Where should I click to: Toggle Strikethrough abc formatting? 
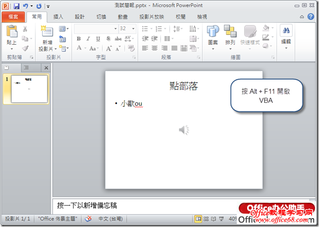(x=118, y=39)
